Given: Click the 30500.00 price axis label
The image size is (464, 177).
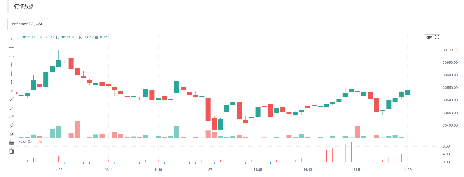Looking at the screenshot, I should click(450, 100).
